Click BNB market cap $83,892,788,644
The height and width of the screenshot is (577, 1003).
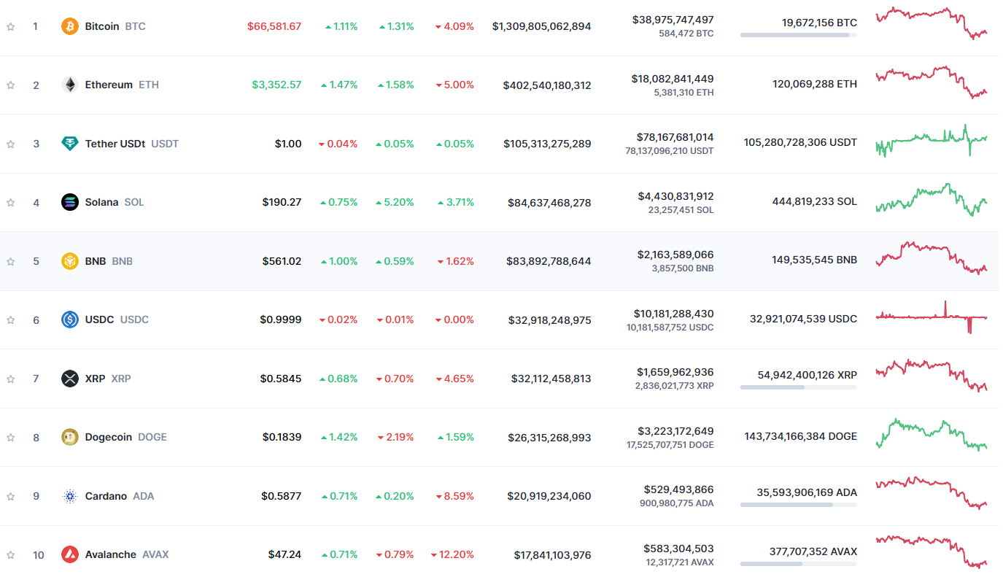549,261
